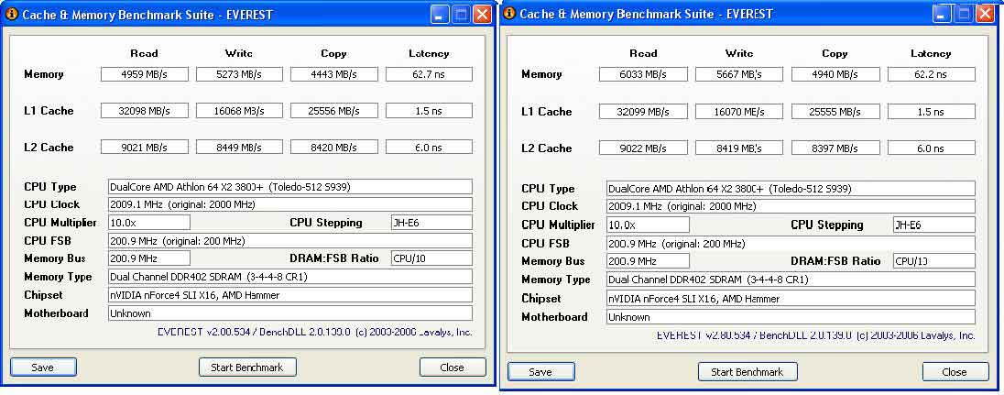Minimize the right EVEREST benchmark window

942,14
